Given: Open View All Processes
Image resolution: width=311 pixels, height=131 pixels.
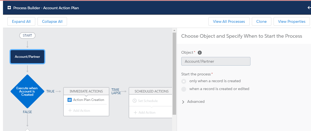Looking at the screenshot, I should tap(229, 21).
